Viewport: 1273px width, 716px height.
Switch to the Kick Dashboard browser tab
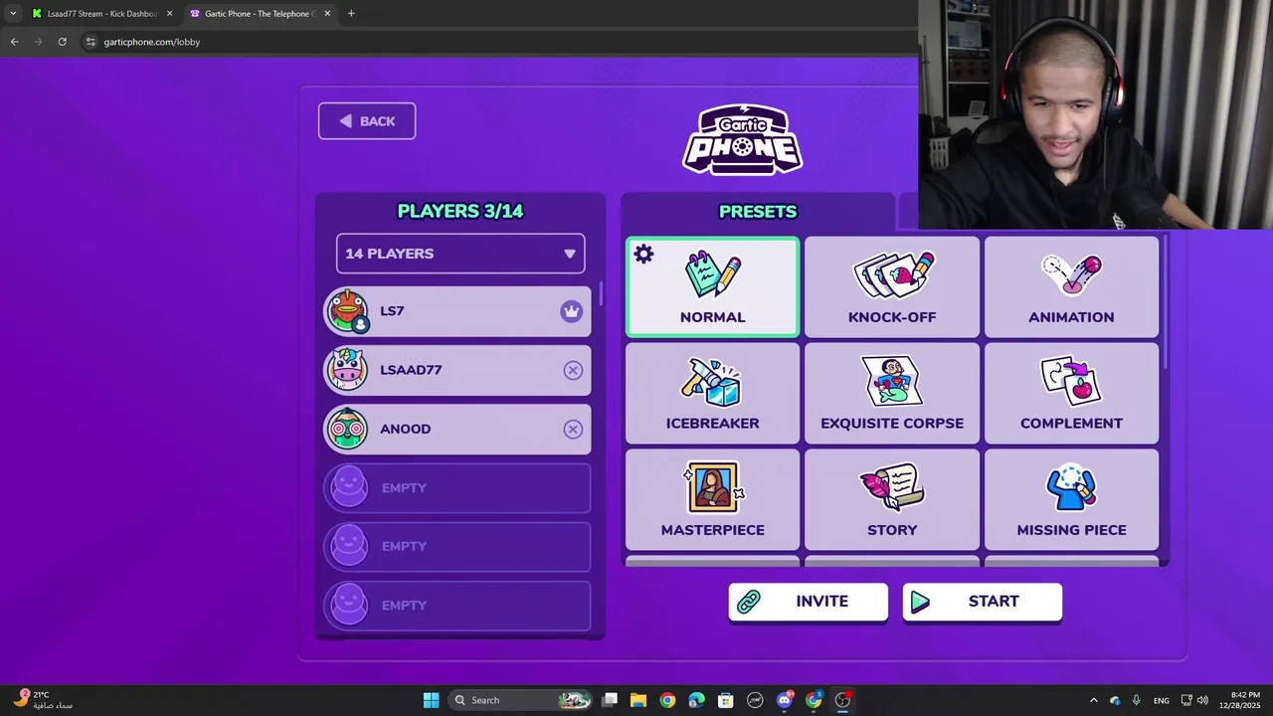click(102, 14)
